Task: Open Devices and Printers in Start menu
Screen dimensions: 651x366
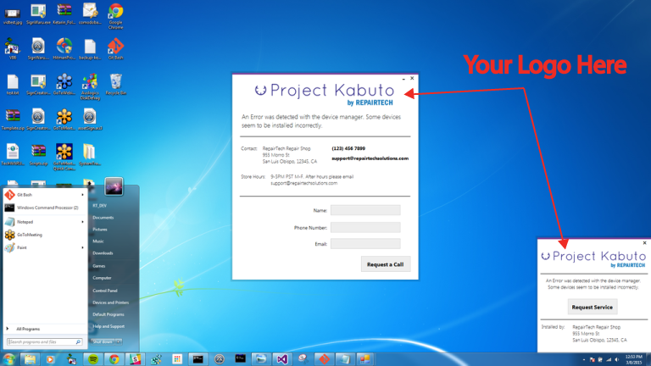Action: 111,302
